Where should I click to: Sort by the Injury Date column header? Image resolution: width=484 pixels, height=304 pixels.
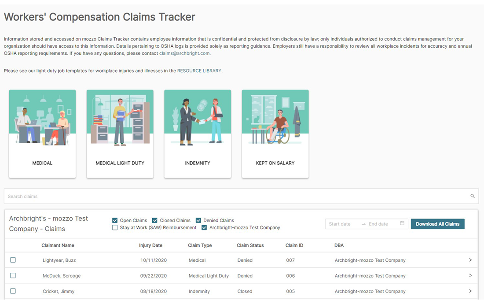point(150,245)
